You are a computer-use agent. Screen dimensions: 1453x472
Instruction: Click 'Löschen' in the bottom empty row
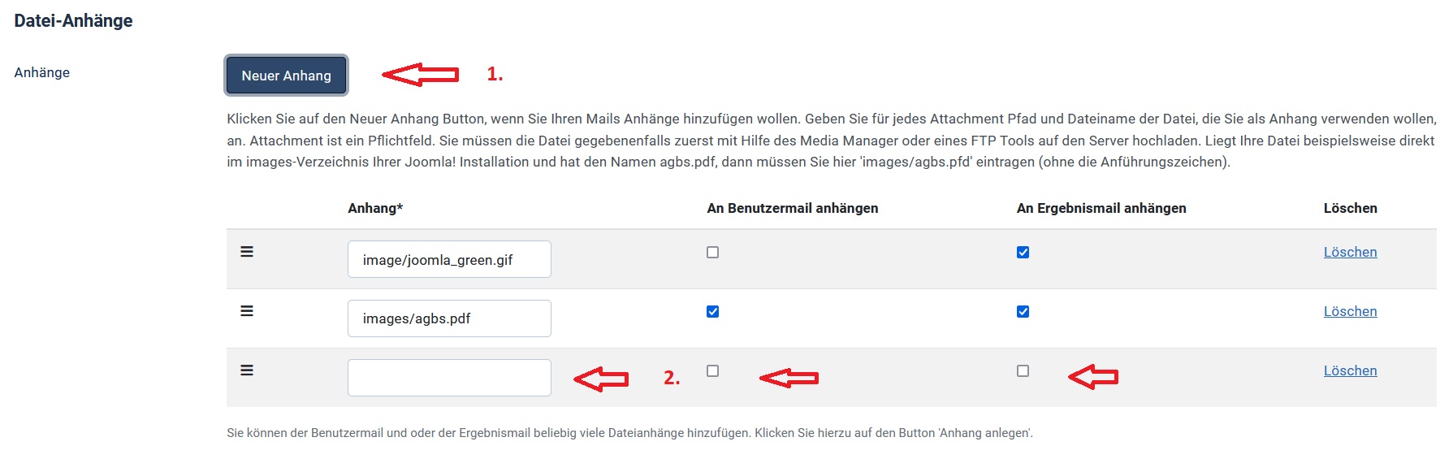pyautogui.click(x=1349, y=370)
